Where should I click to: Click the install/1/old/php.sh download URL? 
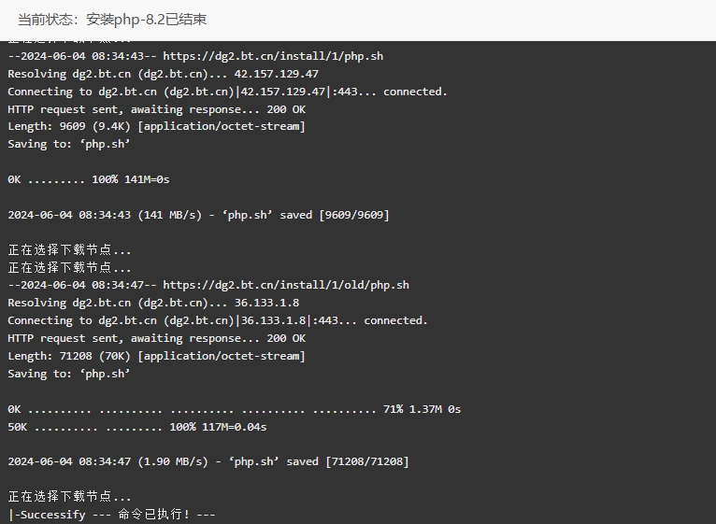click(286, 285)
